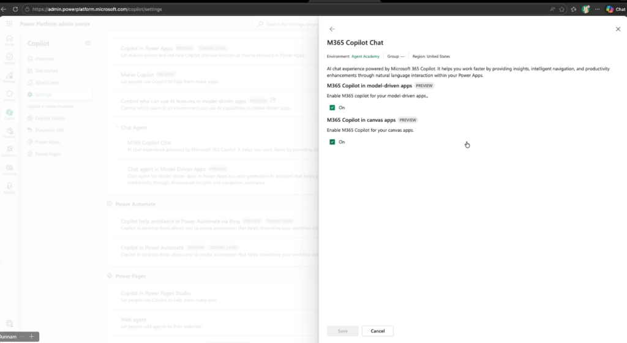Screen dimensions: 627x343
Task: Add this page to favorites star
Action: pyautogui.click(x=562, y=9)
